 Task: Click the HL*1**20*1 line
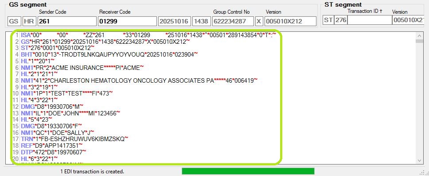[x=38, y=61]
